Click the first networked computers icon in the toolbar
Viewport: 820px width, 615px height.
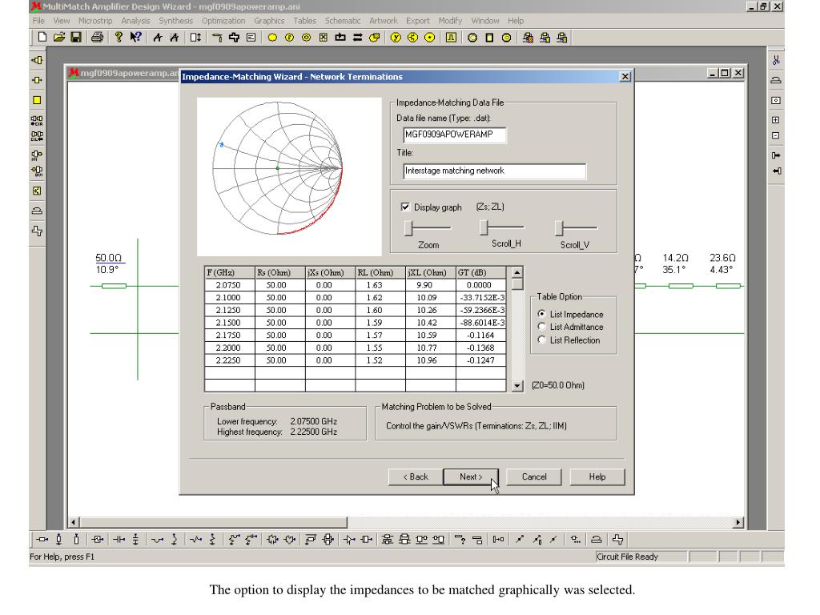(x=528, y=37)
